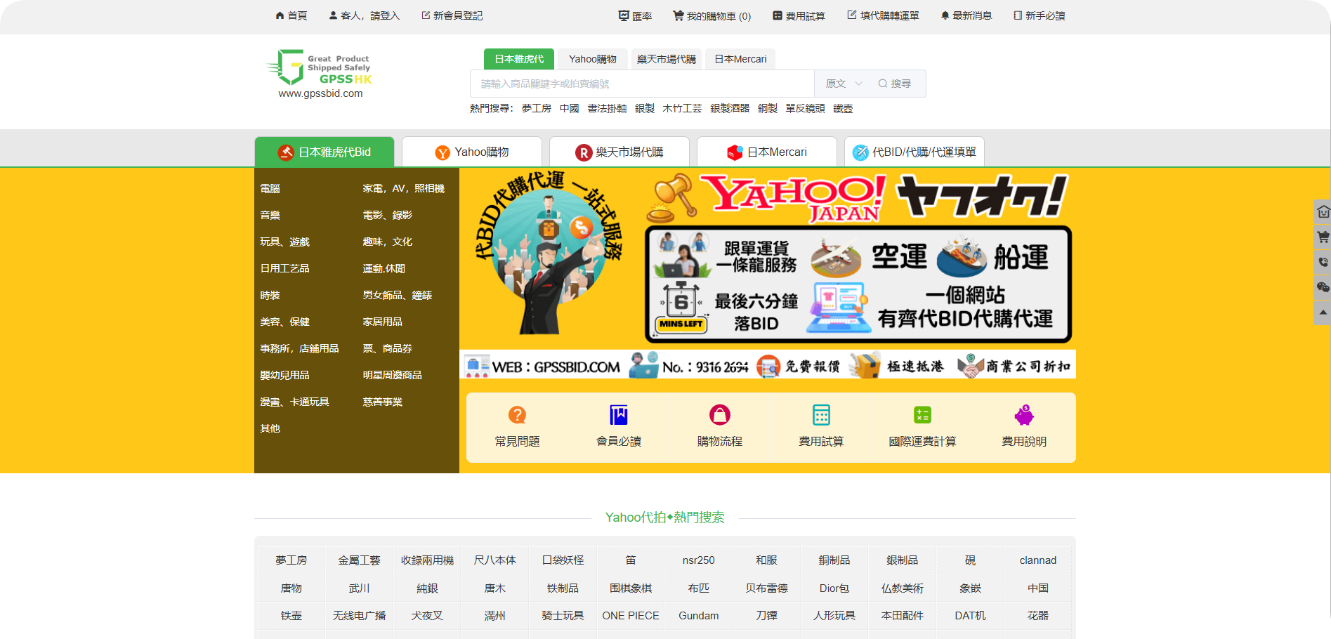Click the GPSSHK site logo
This screenshot has width=1331, height=639.
click(x=320, y=74)
